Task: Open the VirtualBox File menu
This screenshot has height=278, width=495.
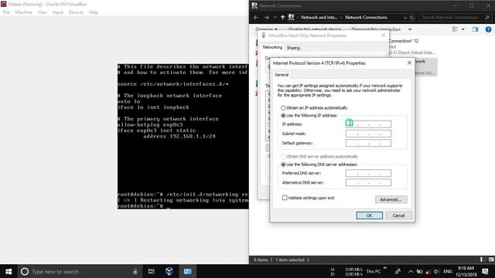Action: 6,12
